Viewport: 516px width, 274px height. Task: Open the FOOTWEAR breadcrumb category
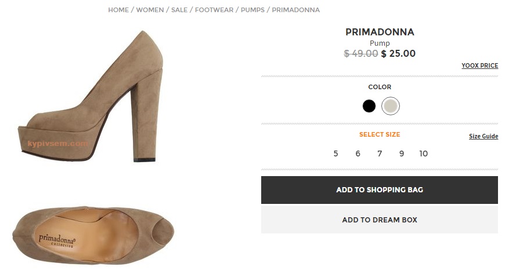point(214,10)
